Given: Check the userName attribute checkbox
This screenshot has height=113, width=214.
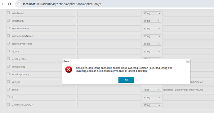Looking at the screenshot, I should tap(8, 12).
